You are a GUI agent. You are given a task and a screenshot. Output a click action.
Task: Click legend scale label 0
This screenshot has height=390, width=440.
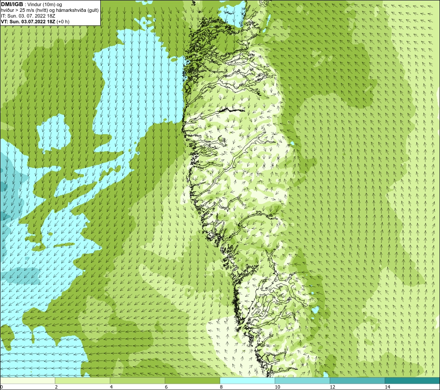click(x=1, y=387)
